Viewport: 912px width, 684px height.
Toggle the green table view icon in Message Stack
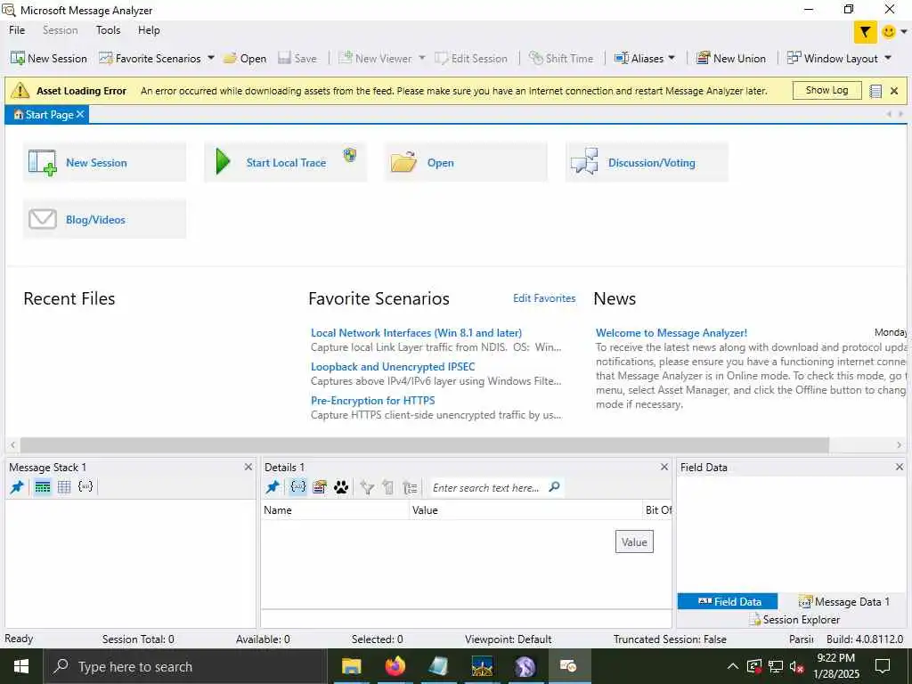click(x=43, y=487)
